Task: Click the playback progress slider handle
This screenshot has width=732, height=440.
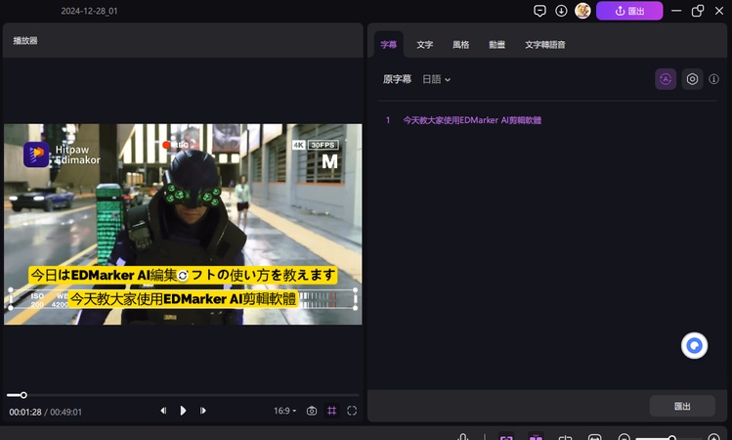Action: [23, 395]
